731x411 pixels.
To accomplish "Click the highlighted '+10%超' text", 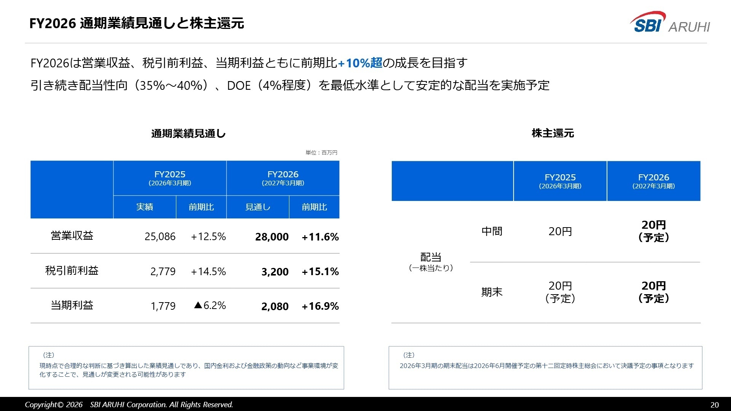I will (x=360, y=63).
